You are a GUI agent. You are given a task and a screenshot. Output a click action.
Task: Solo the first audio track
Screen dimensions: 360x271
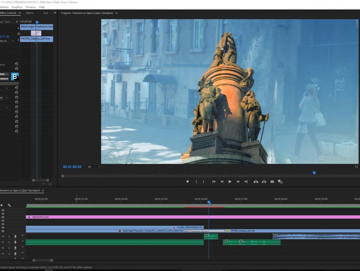point(9,236)
